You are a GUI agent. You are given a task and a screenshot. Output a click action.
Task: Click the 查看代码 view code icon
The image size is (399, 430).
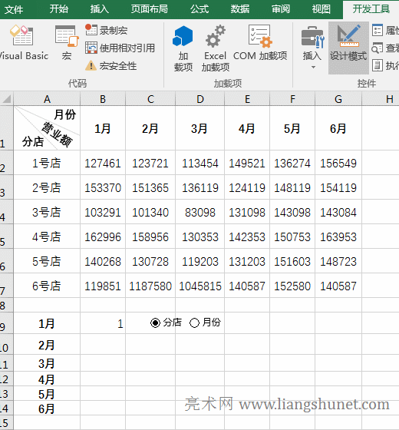pos(378,48)
